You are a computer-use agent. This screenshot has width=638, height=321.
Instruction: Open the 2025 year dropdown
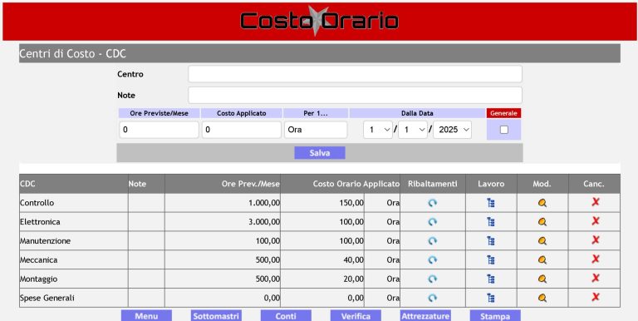[x=453, y=130]
